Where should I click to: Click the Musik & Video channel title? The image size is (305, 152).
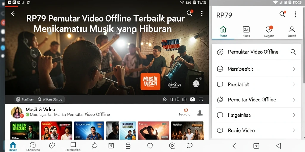(x=41, y=110)
